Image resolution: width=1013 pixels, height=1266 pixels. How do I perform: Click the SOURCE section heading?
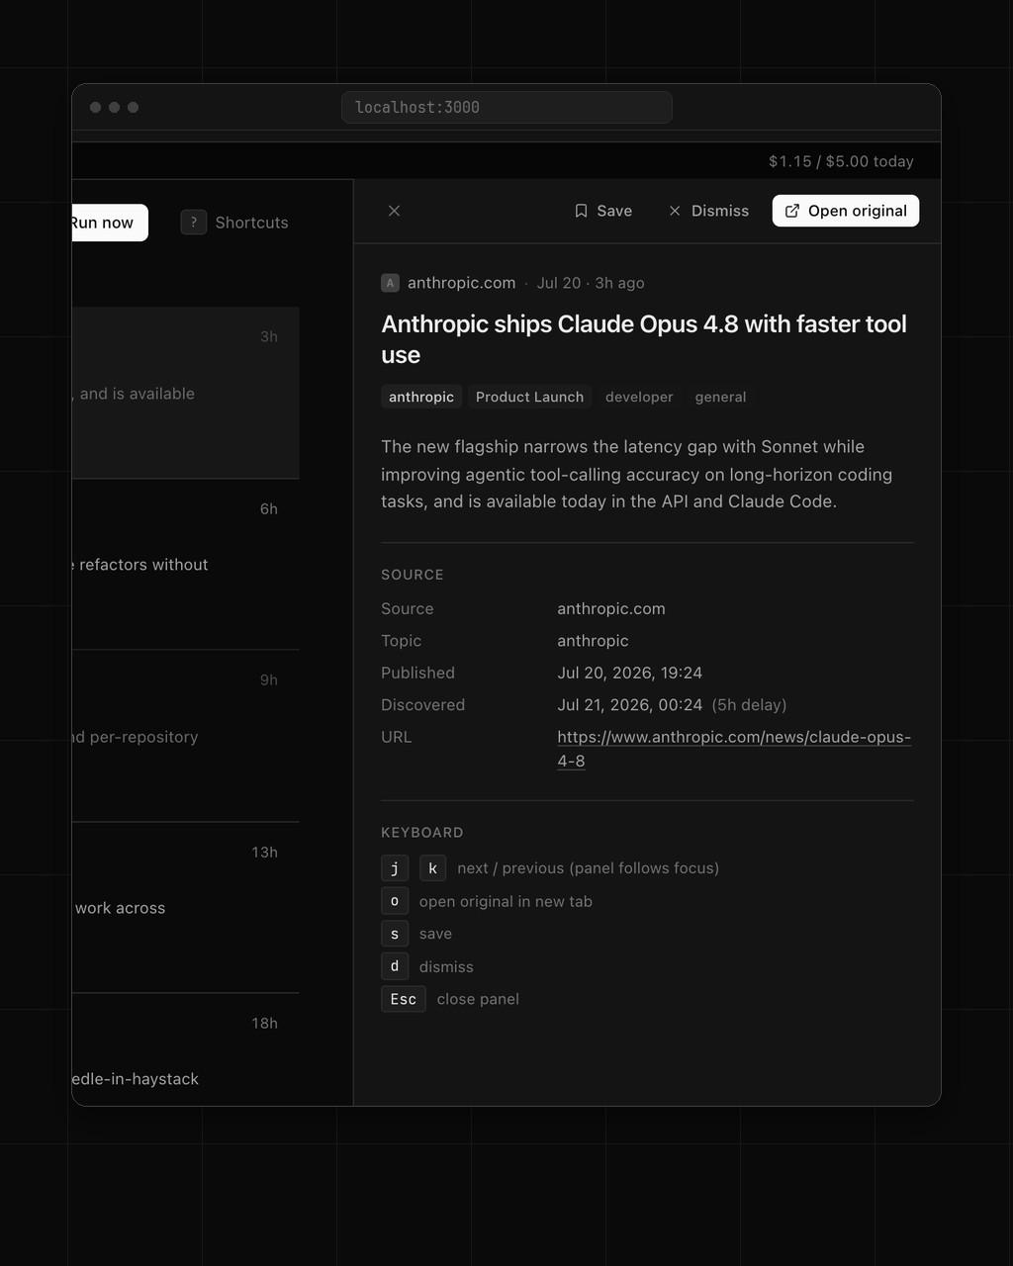(x=413, y=575)
